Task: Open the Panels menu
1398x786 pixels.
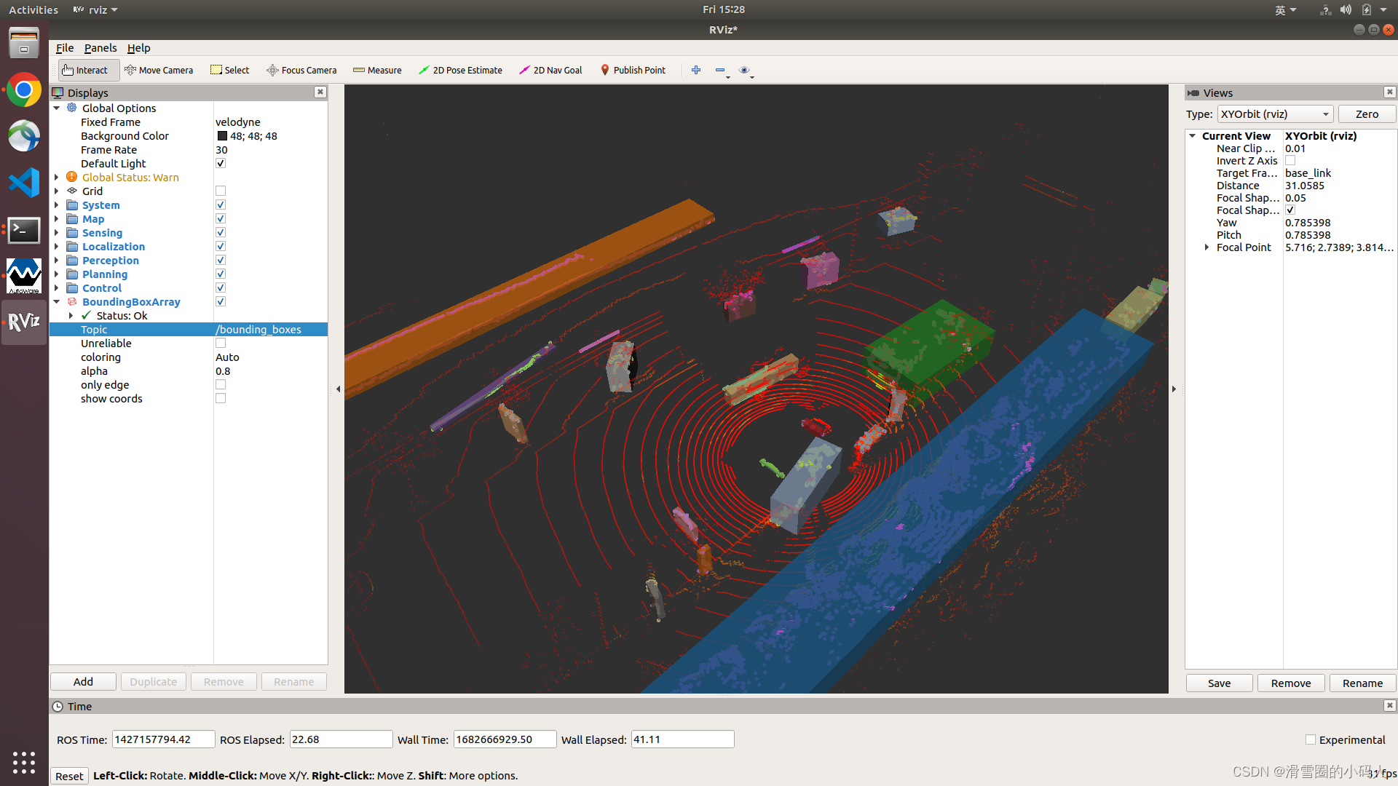Action: point(100,48)
